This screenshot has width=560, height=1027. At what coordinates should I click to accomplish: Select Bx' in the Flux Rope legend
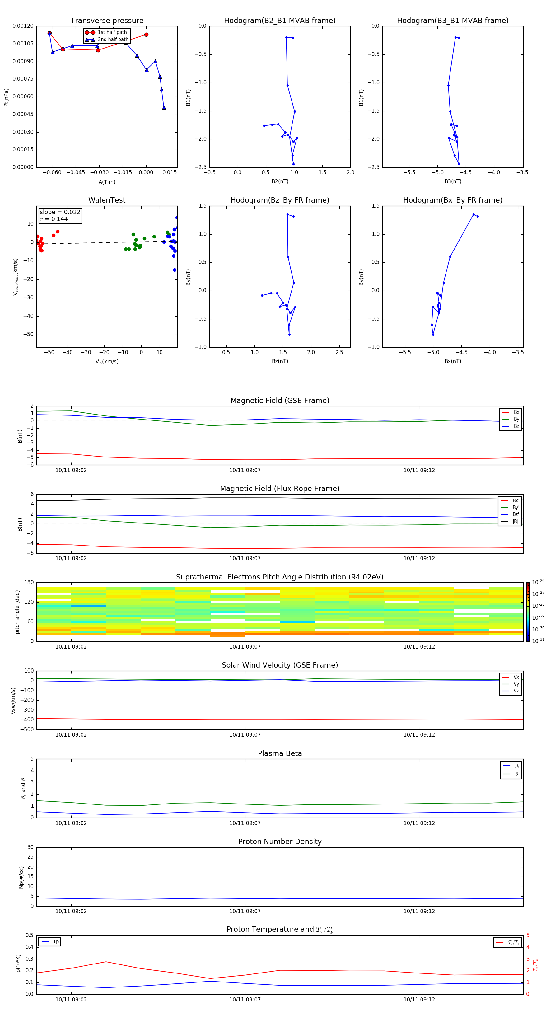click(510, 501)
